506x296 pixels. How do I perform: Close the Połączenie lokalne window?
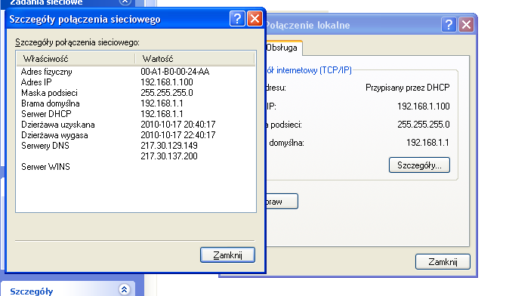466,24
